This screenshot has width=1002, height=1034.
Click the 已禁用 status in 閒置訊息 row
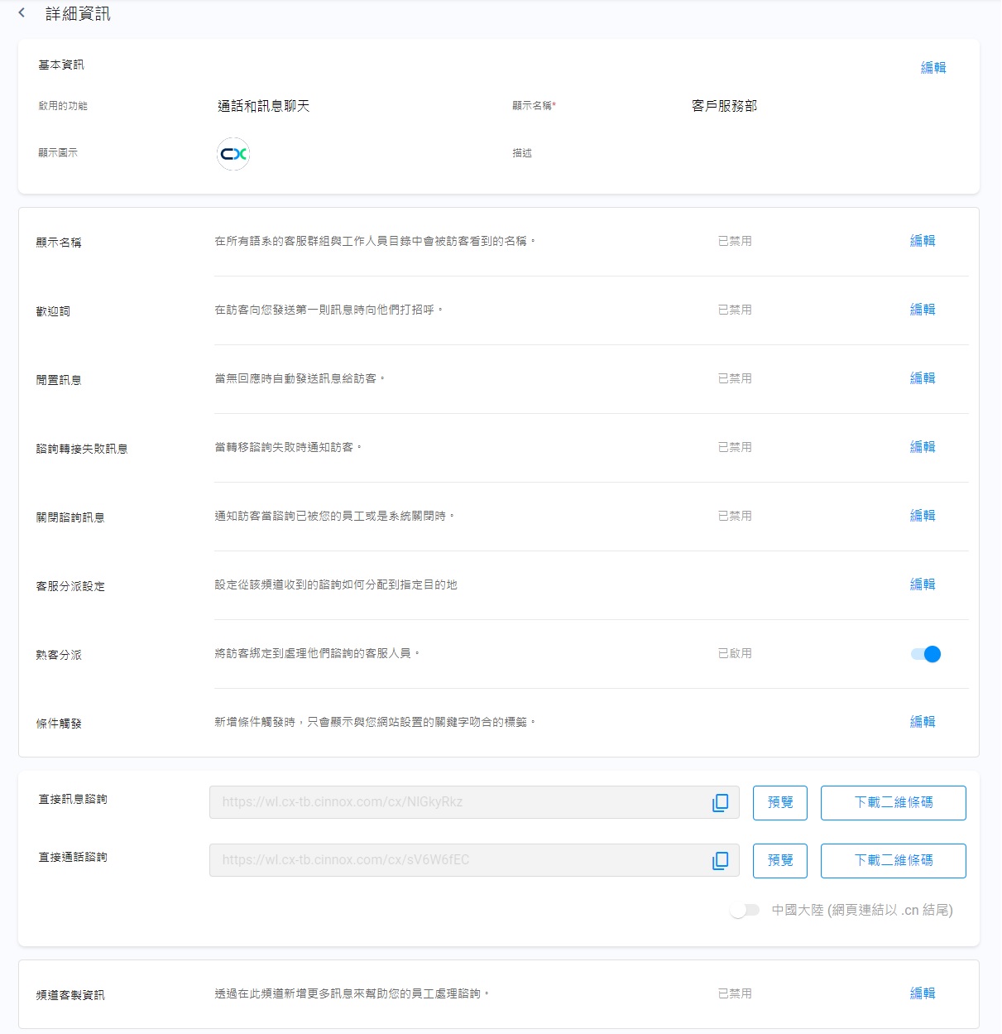(x=735, y=379)
